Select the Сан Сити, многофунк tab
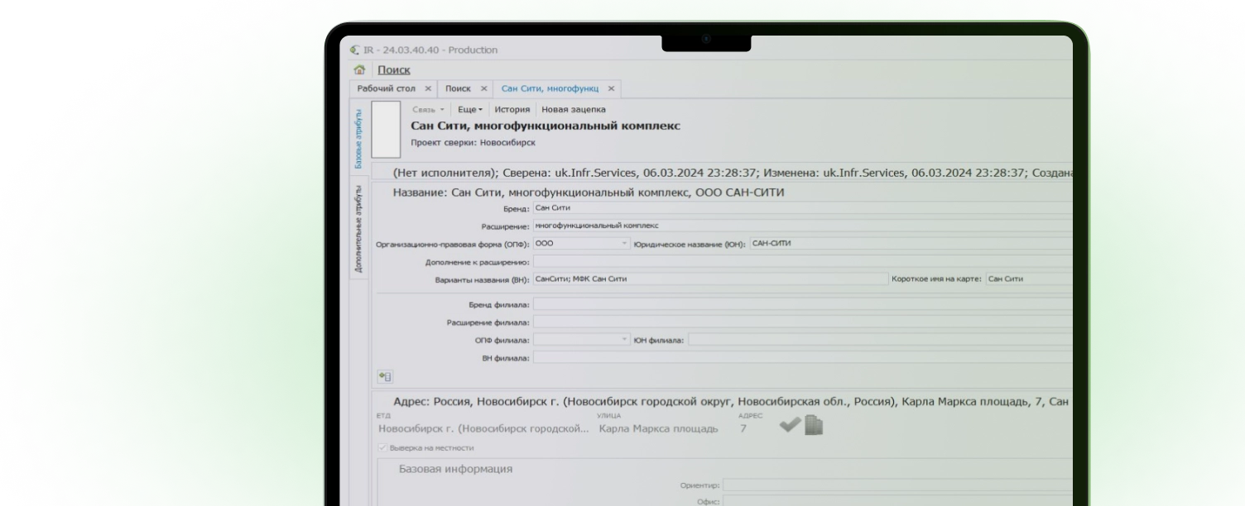Image resolution: width=1245 pixels, height=506 pixels. click(550, 88)
